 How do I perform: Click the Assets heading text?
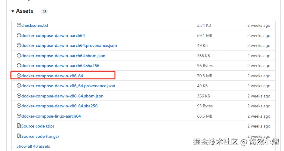coord(24,11)
